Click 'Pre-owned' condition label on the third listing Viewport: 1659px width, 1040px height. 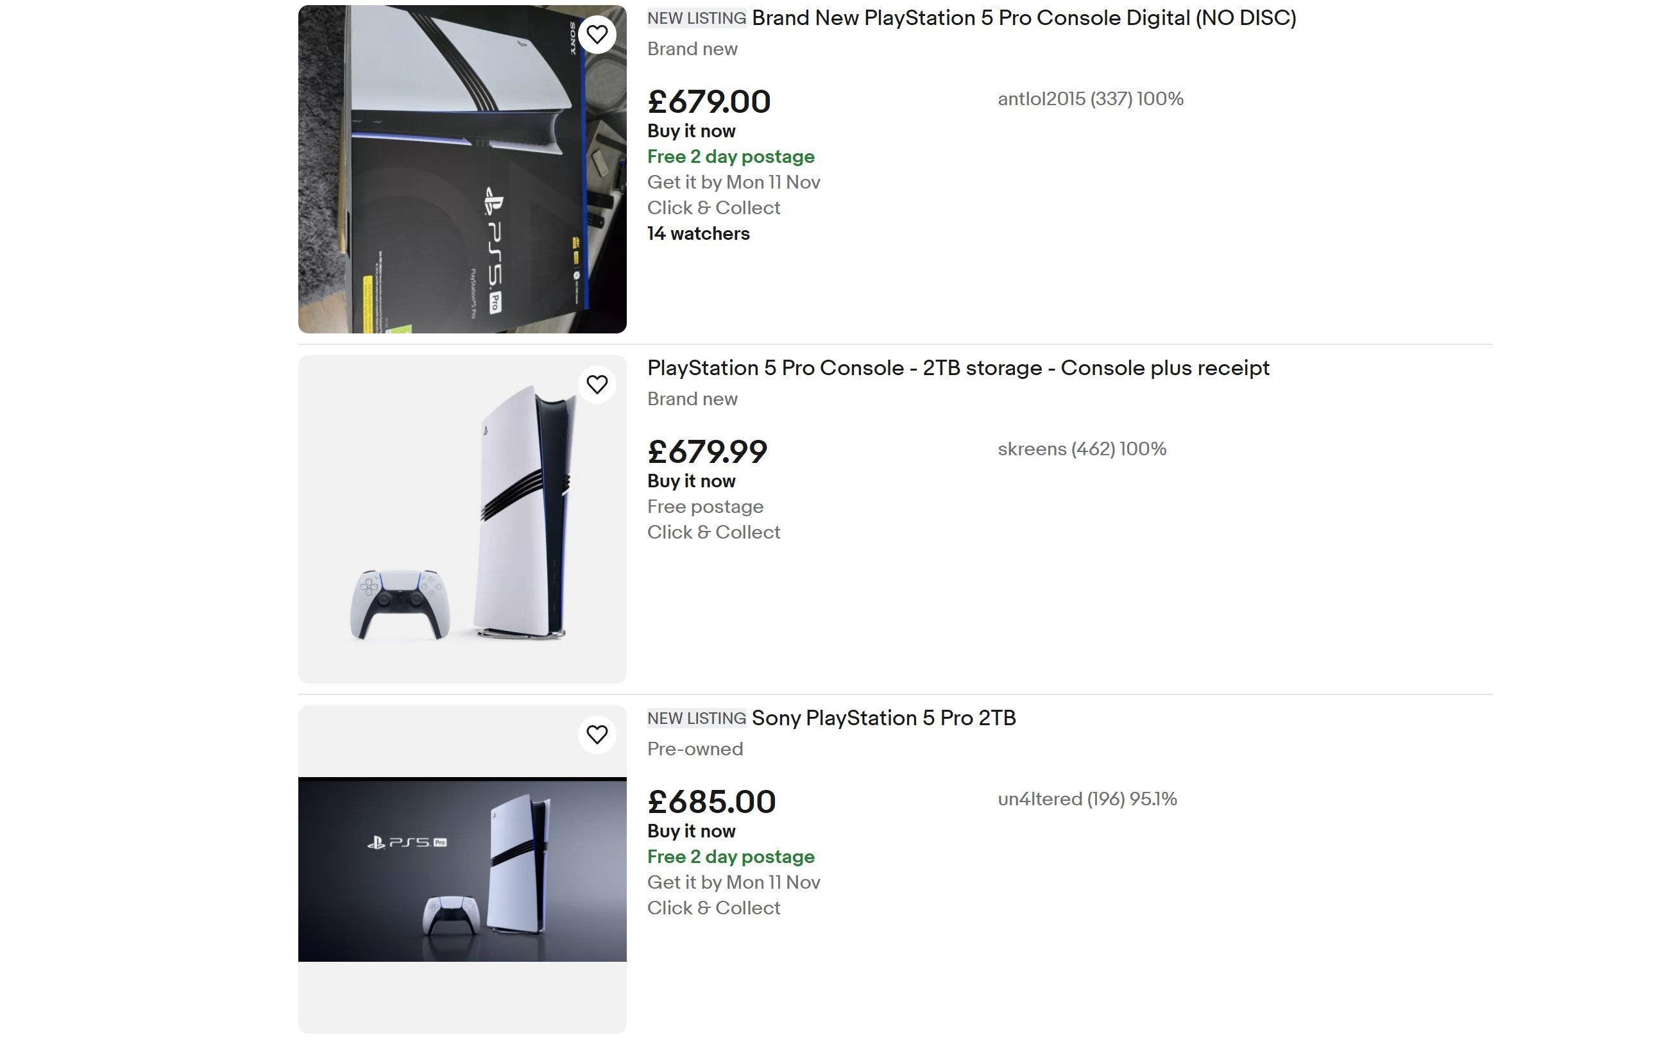694,749
